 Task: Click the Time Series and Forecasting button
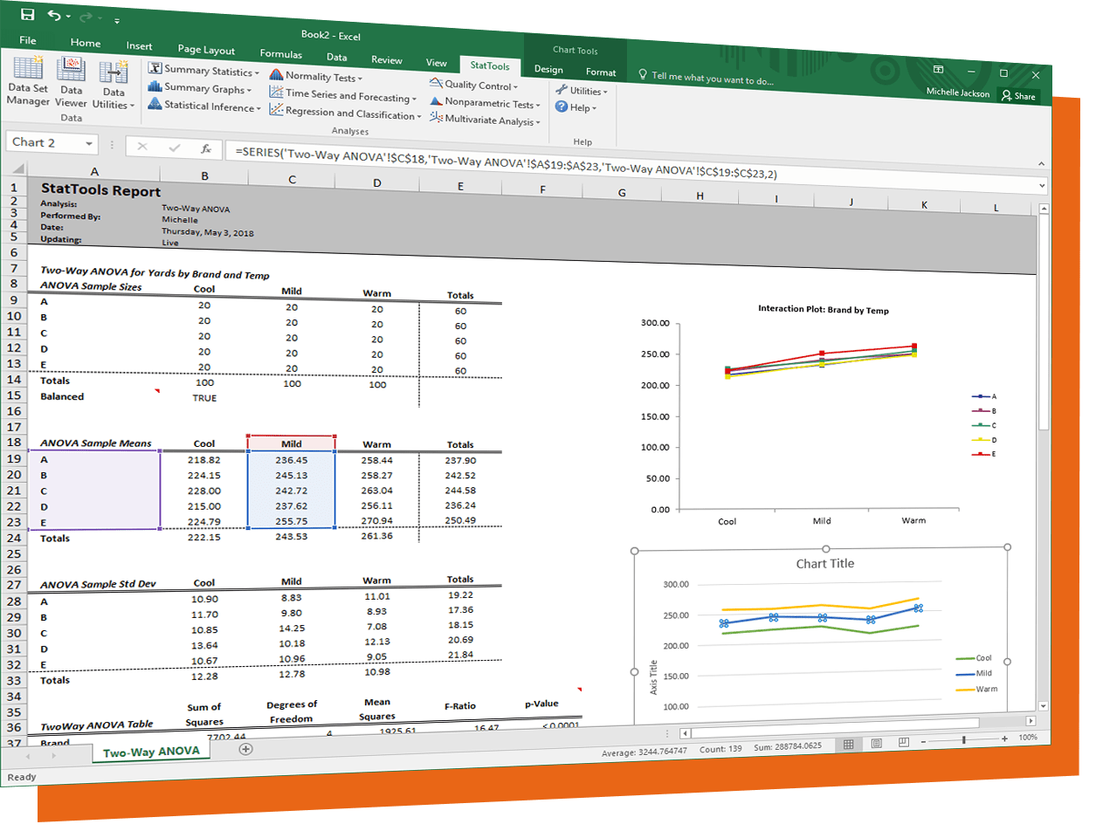click(x=343, y=95)
